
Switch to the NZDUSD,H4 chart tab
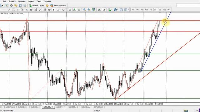click(x=48, y=107)
